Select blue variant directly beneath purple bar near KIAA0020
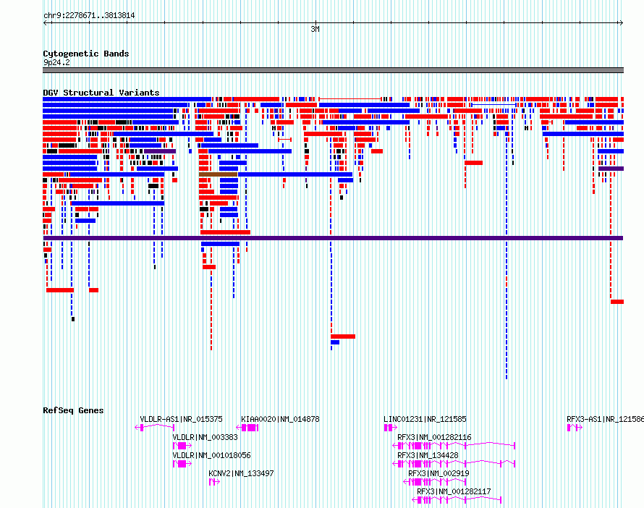The height and width of the screenshot is (508, 644). click(x=220, y=244)
